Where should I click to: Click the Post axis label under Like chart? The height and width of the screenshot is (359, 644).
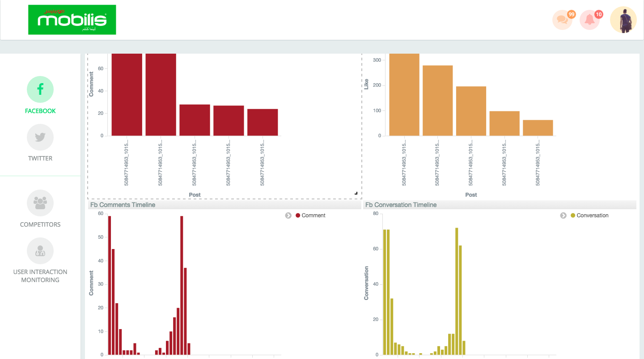pos(471,195)
